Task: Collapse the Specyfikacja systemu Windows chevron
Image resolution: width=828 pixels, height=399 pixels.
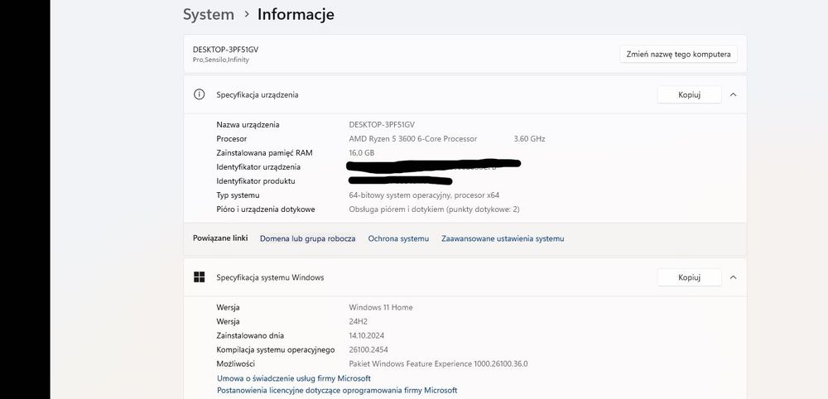Action: (x=733, y=277)
